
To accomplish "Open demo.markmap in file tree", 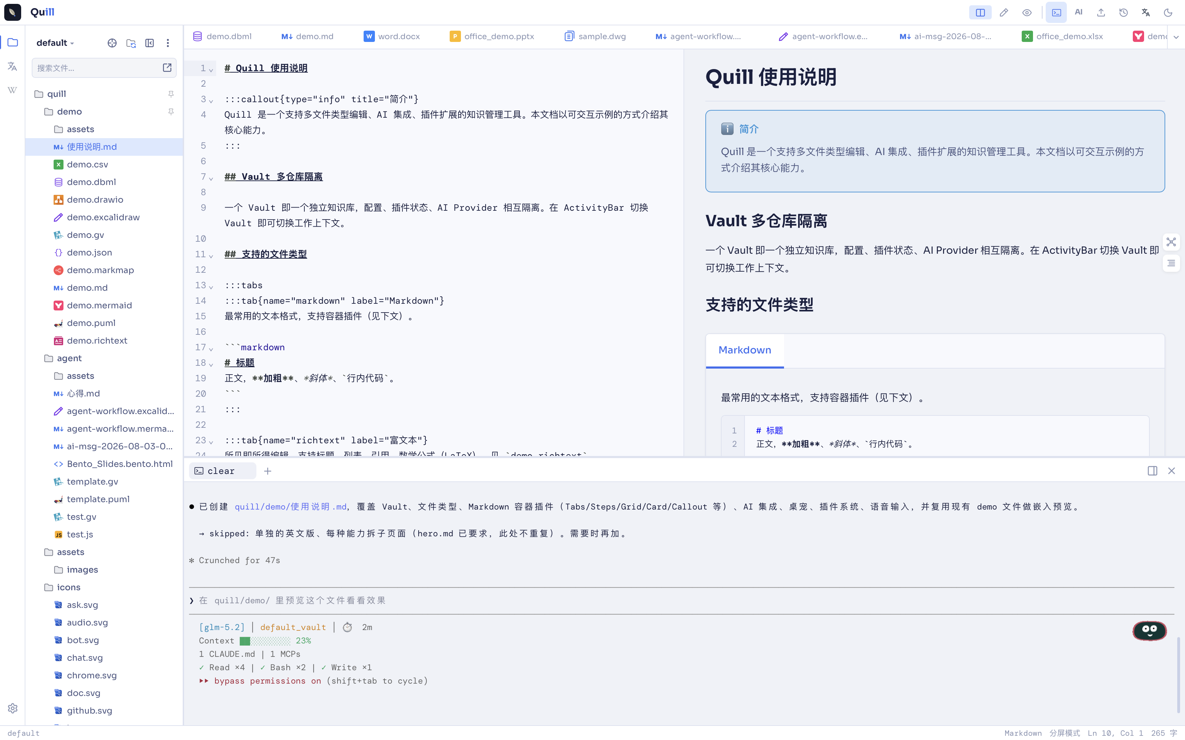I will click(x=104, y=270).
